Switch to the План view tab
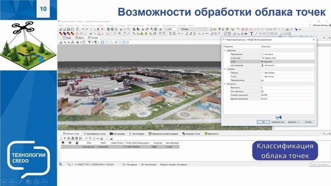The height and width of the screenshot is (186, 331). (67, 38)
